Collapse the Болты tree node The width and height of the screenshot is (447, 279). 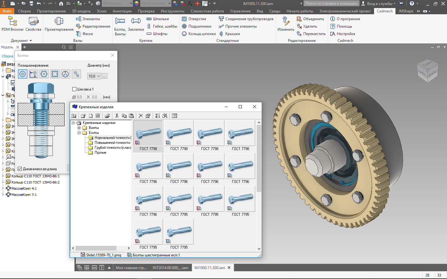point(79,133)
